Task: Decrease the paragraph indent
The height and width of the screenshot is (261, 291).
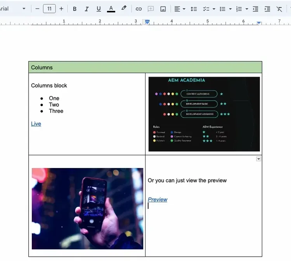Action: (x=255, y=9)
